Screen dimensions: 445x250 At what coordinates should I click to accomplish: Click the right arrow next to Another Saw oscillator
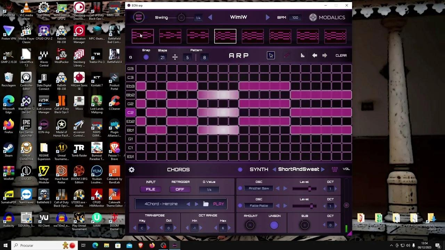tap(285, 188)
